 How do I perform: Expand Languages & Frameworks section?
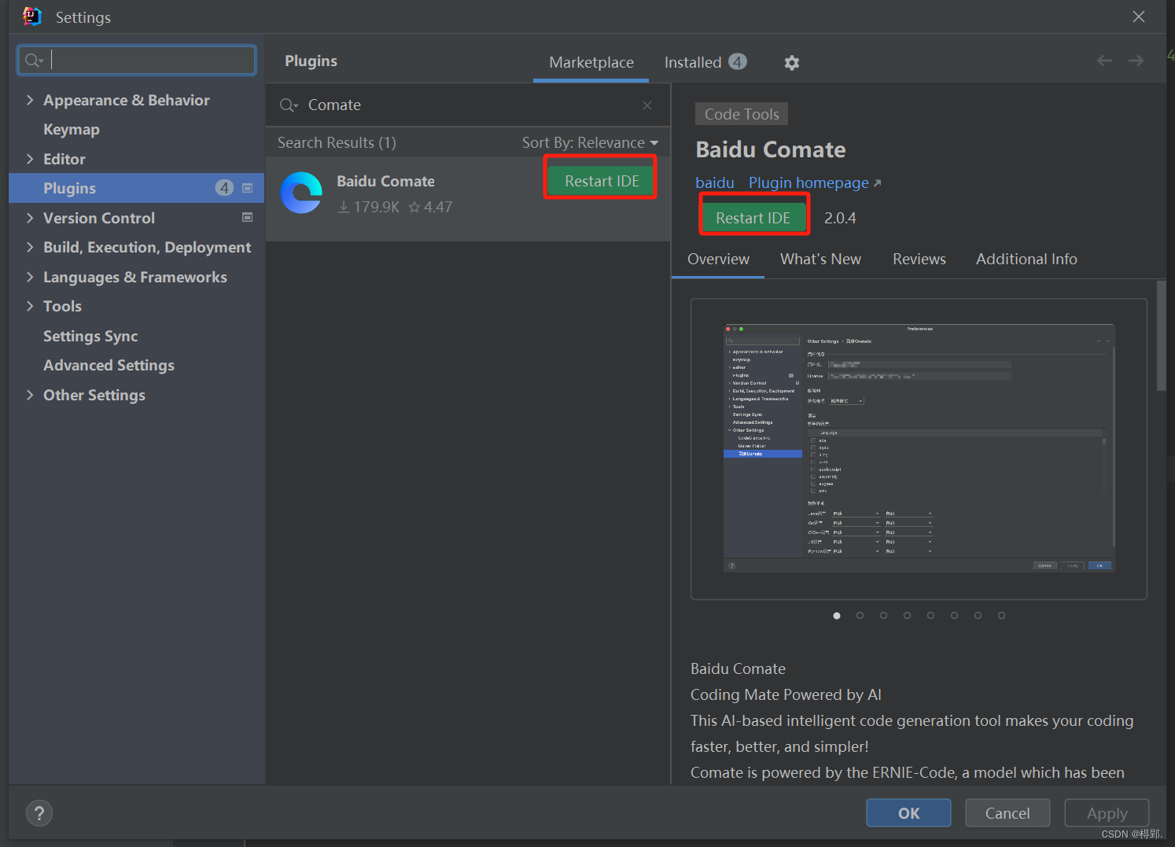[30, 277]
